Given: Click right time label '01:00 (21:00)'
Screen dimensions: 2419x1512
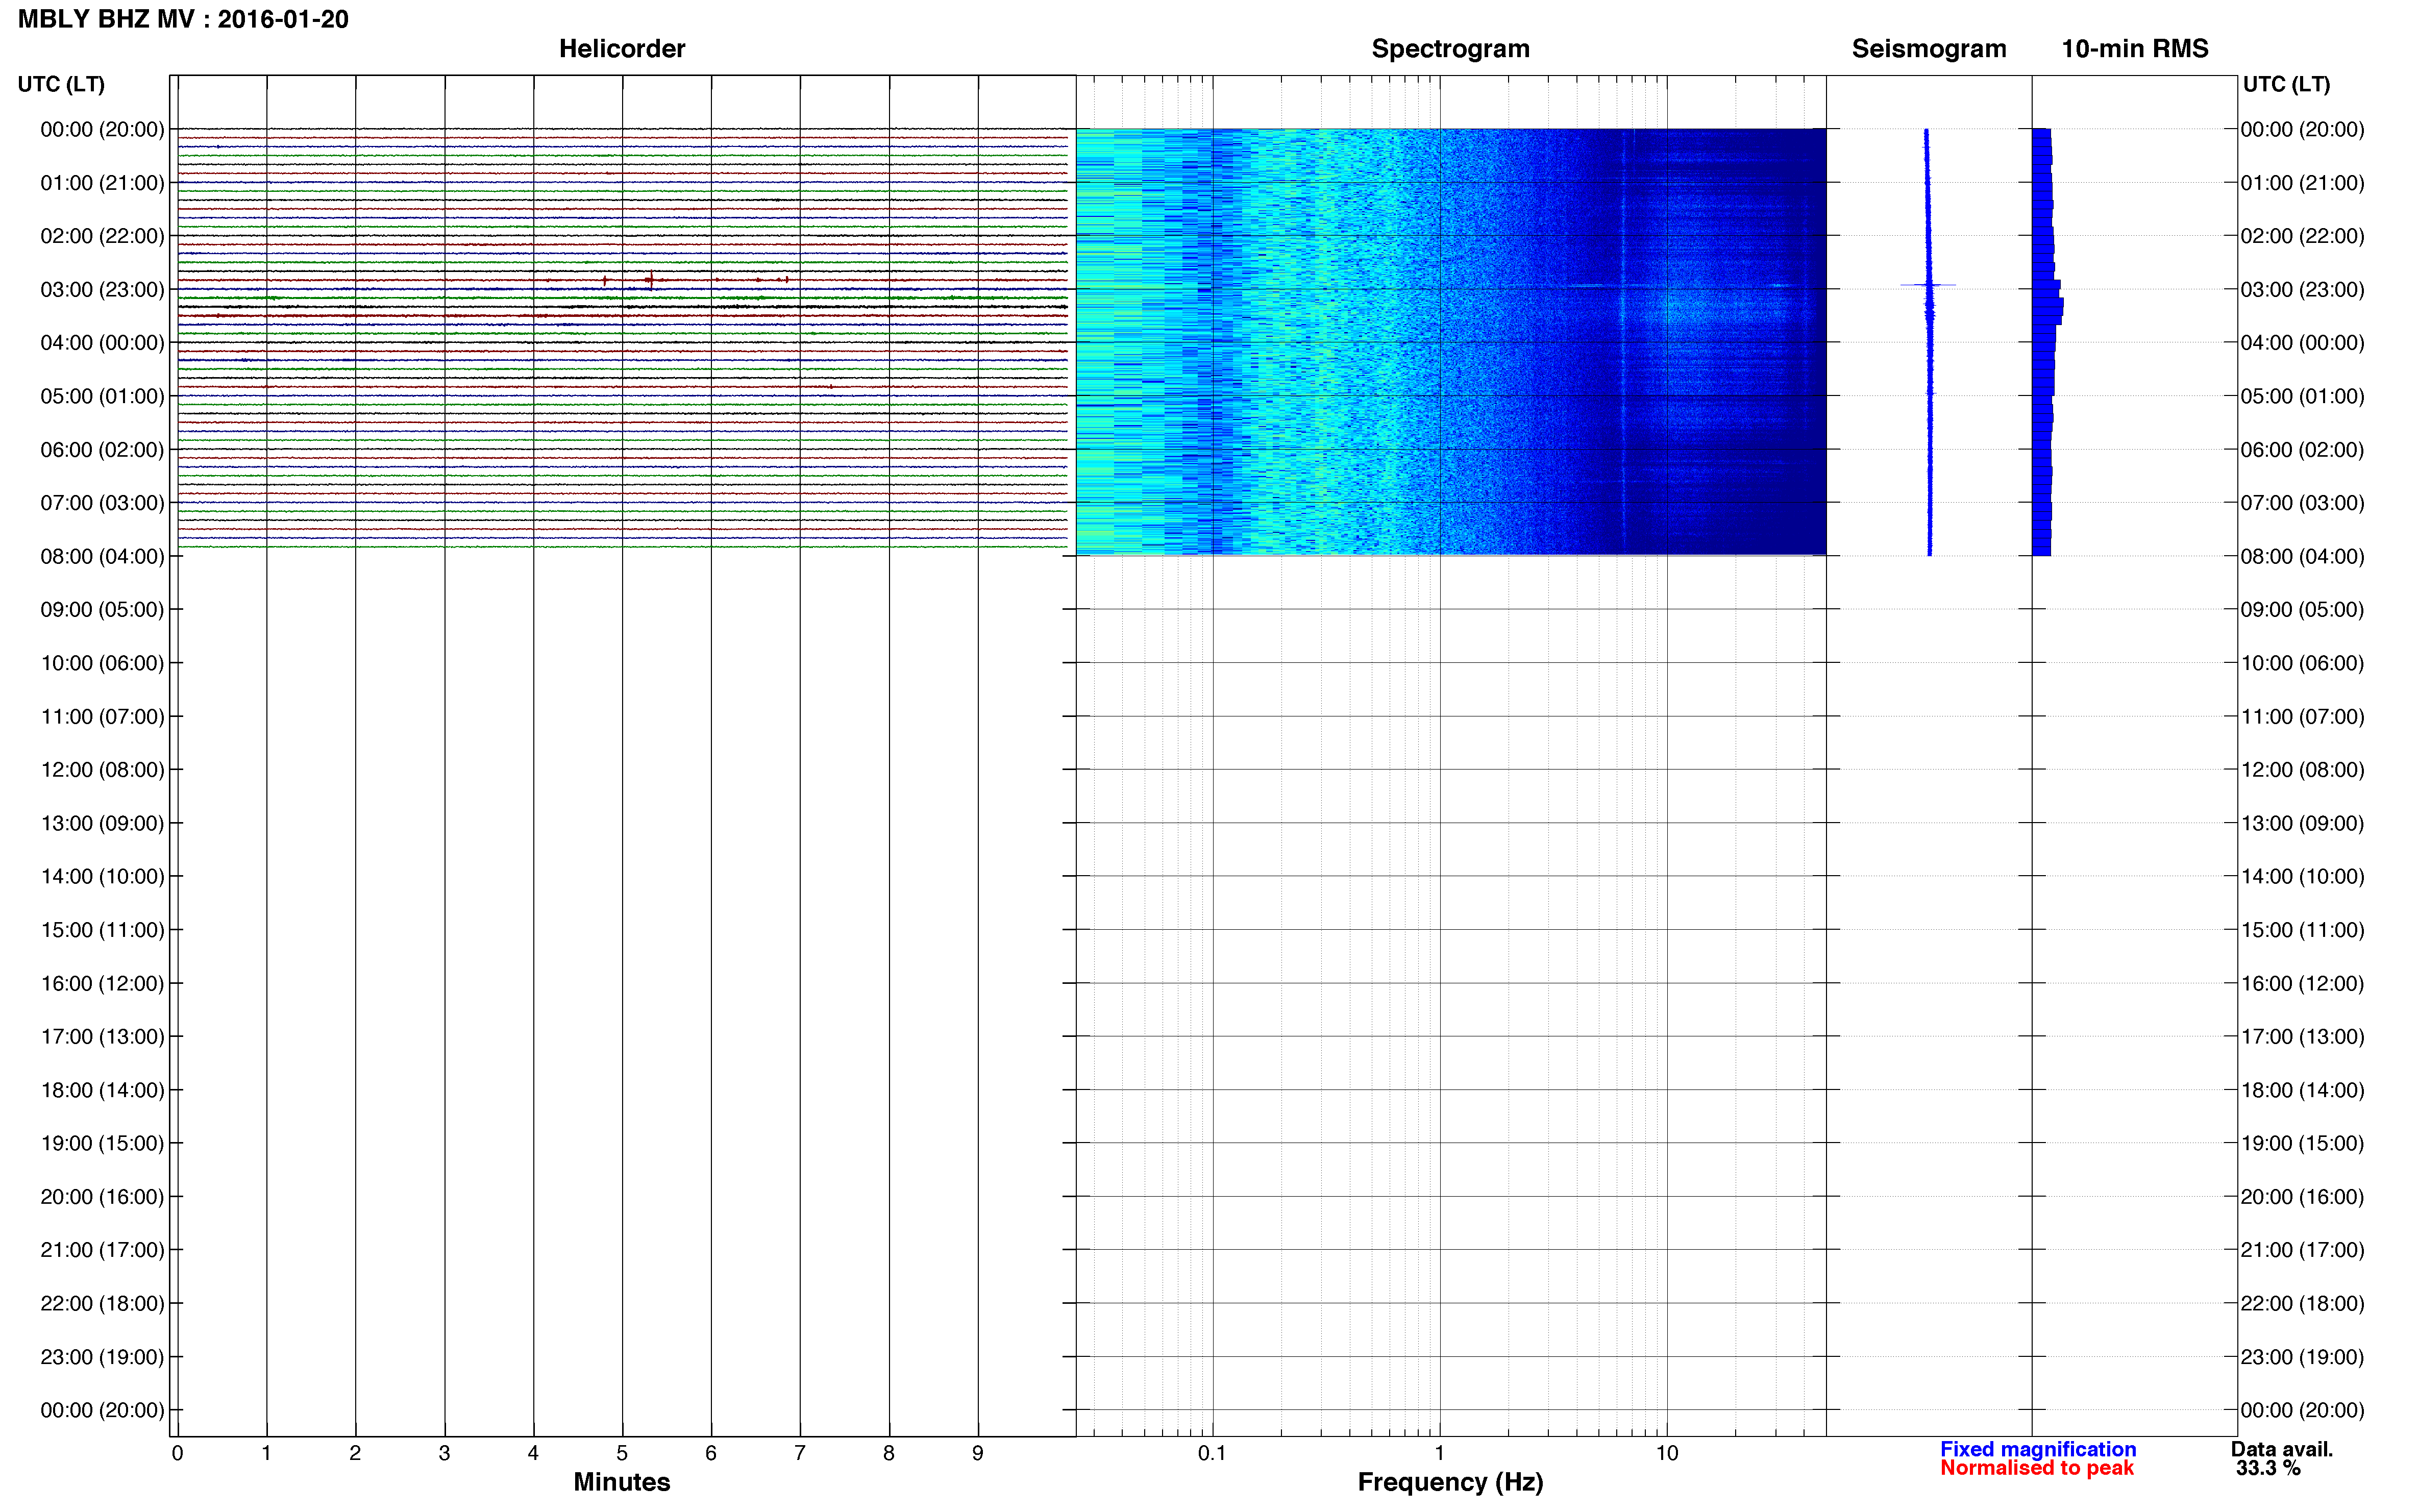Looking at the screenshot, I should (x=2302, y=183).
